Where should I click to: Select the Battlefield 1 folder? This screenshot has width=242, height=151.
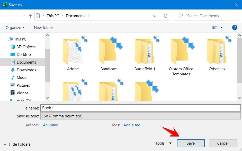[x=145, y=53]
